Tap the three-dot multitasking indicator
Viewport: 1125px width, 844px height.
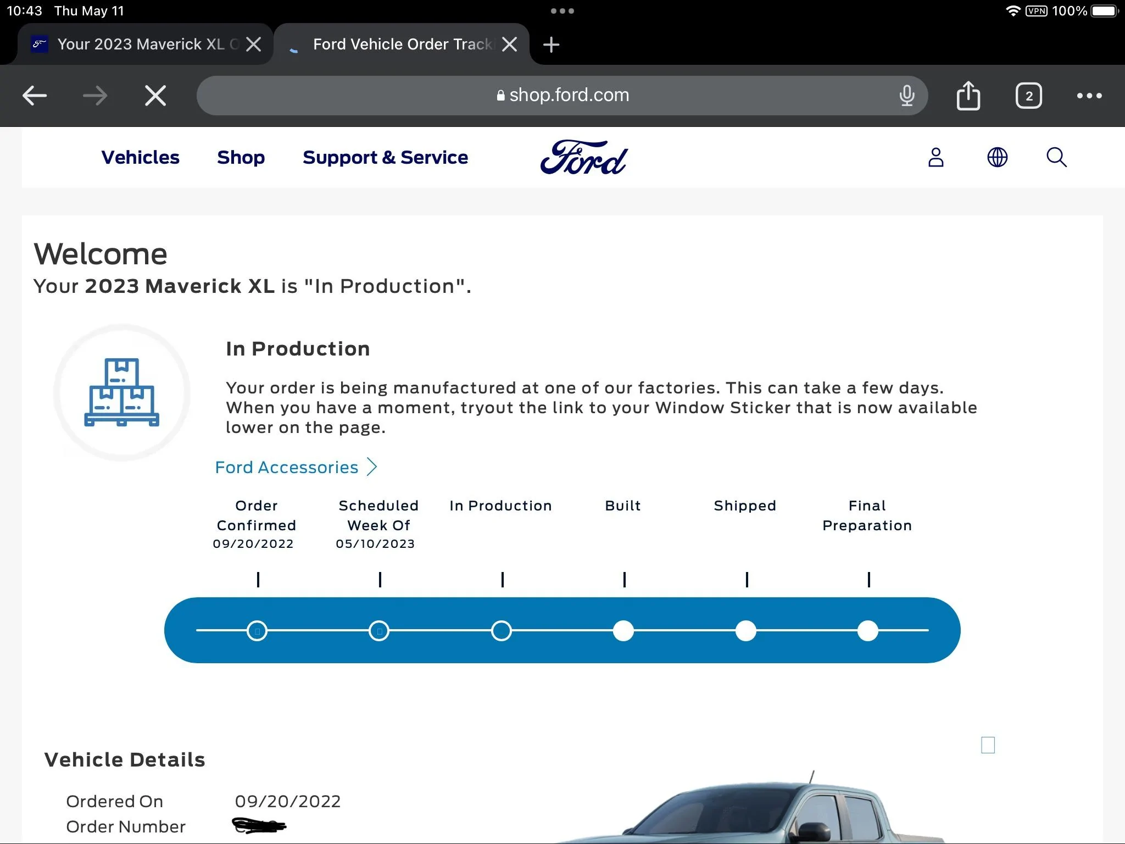562,11
